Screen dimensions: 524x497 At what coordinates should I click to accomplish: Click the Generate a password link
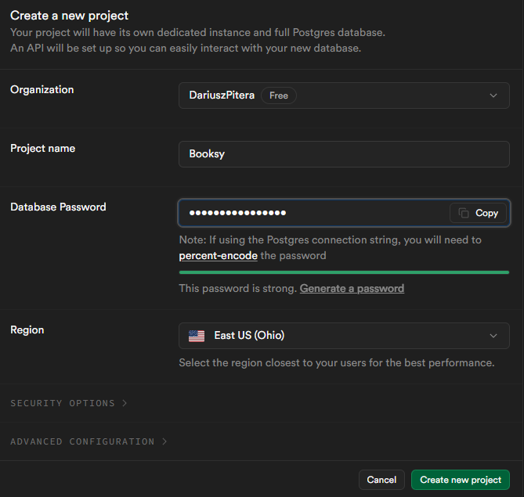[352, 288]
